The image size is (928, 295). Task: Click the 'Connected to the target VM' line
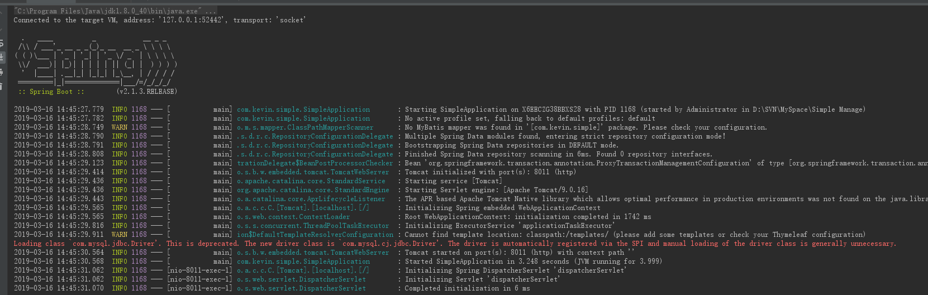pyautogui.click(x=160, y=20)
